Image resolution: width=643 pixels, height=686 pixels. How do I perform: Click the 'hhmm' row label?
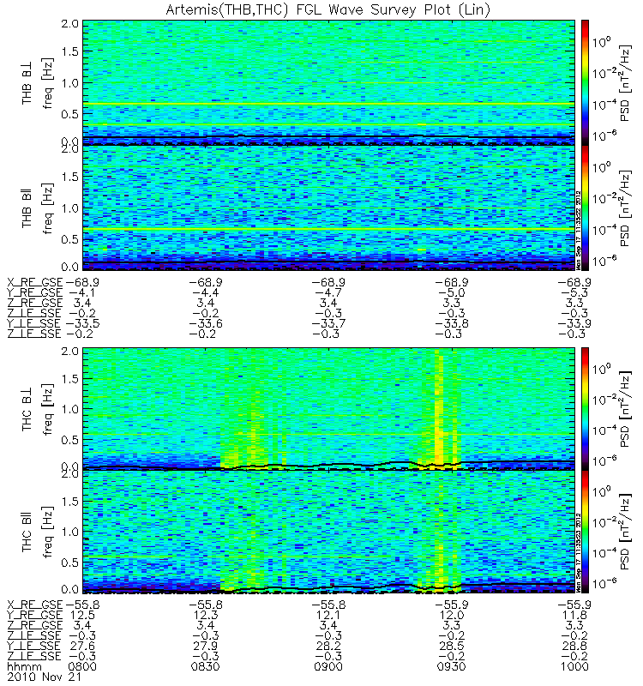(25, 668)
